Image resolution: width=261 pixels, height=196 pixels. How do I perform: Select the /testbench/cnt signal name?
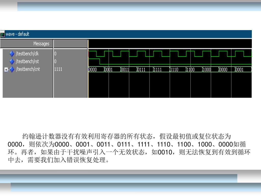[28, 69]
